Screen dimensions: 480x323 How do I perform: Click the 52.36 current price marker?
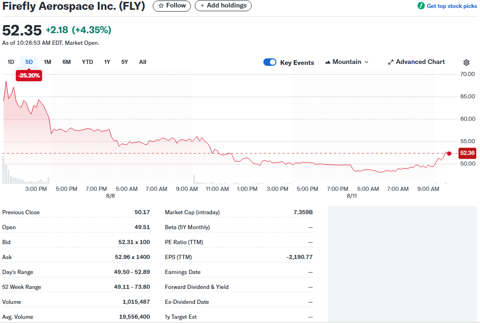click(x=467, y=153)
